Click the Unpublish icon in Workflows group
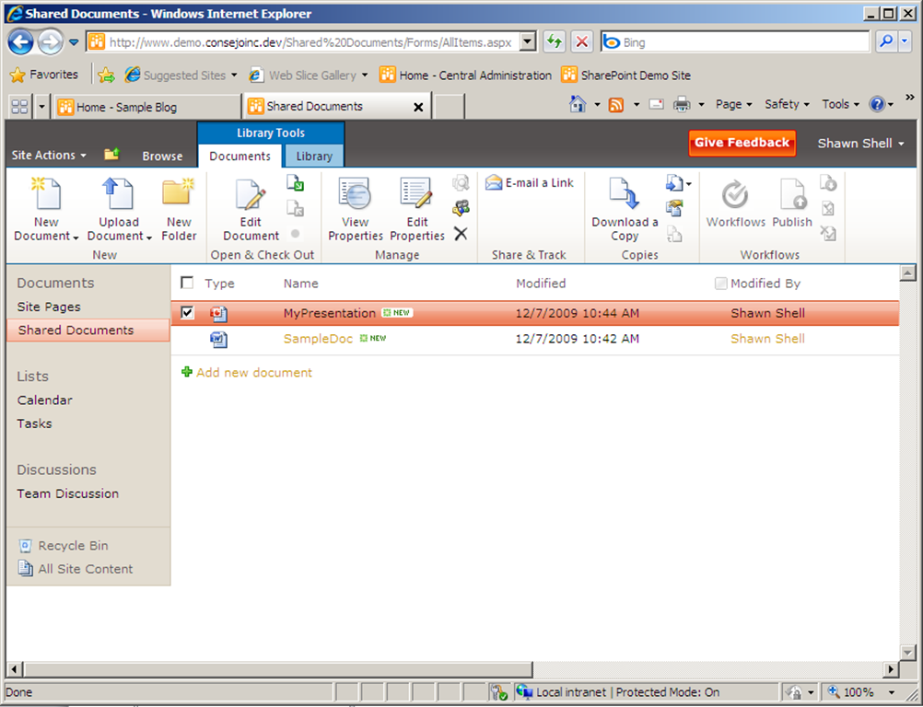The image size is (923, 707). pos(828,183)
